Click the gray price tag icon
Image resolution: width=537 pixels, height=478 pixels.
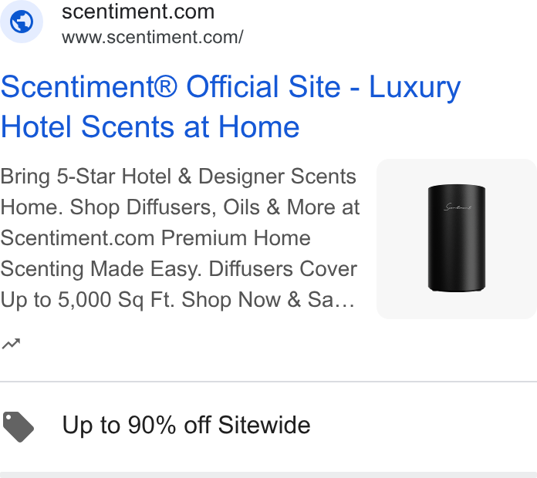pos(19,426)
